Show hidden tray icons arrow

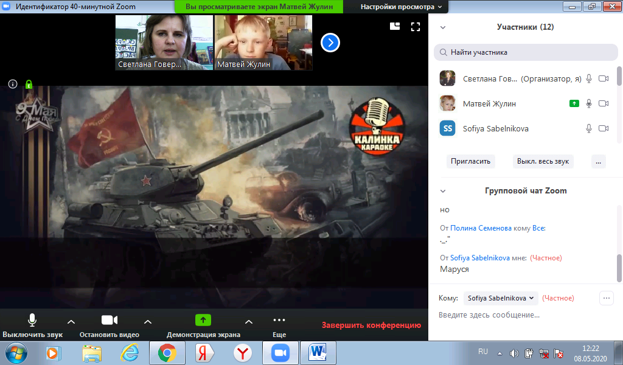(500, 353)
